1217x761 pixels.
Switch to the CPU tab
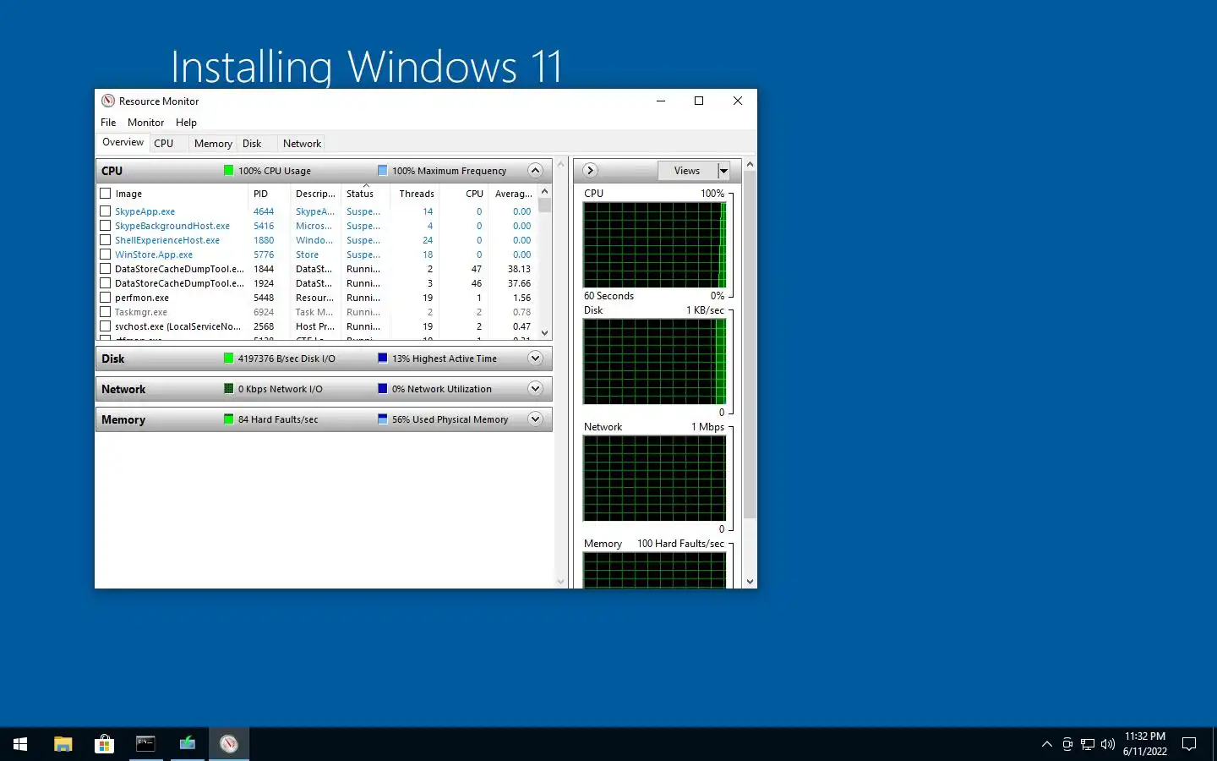[164, 144]
